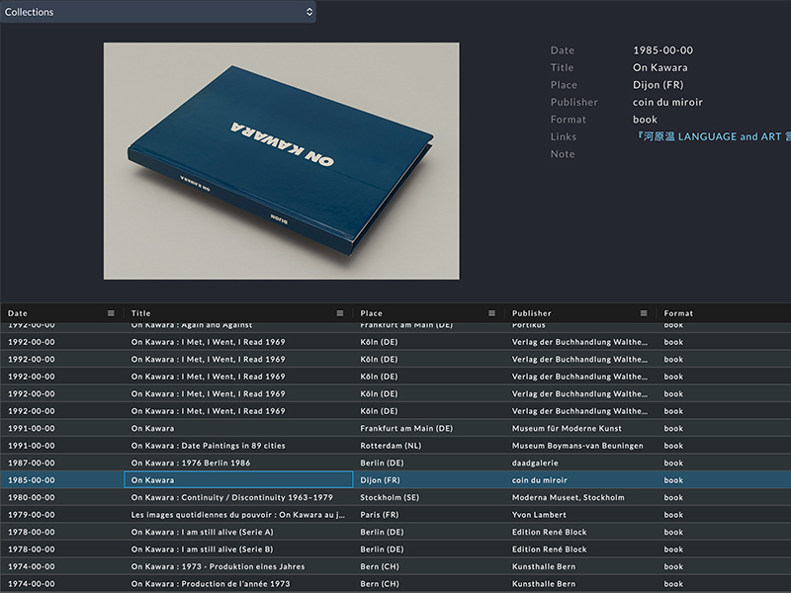Click detail Place value 'Dijon (FR)'

click(x=659, y=85)
